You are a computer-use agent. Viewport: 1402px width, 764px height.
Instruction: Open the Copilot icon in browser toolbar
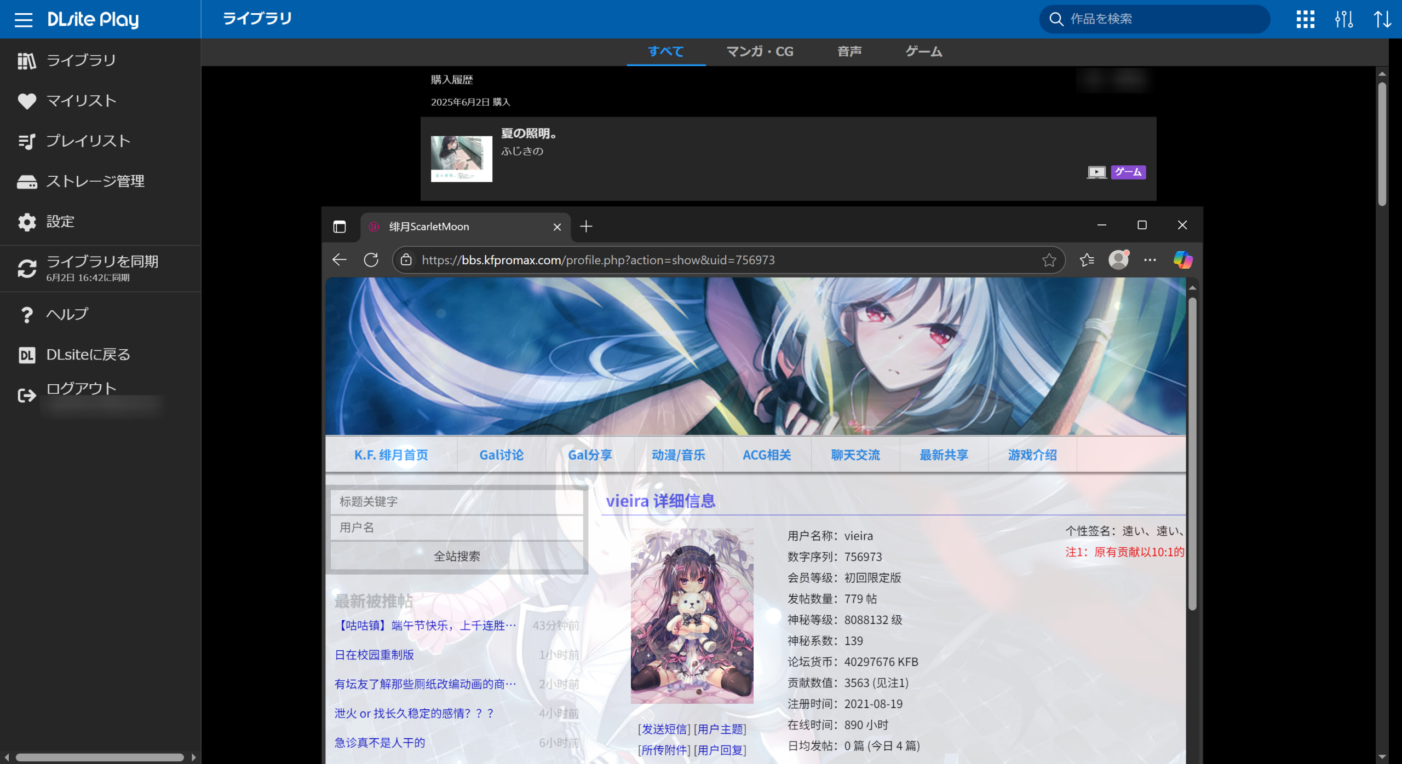point(1183,260)
